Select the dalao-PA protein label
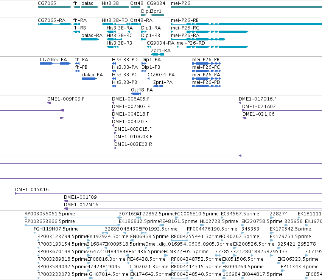 (92, 75)
